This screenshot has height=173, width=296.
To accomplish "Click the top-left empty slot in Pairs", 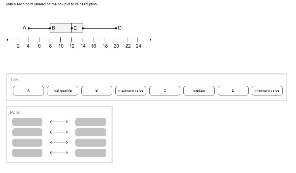I will click(27, 122).
